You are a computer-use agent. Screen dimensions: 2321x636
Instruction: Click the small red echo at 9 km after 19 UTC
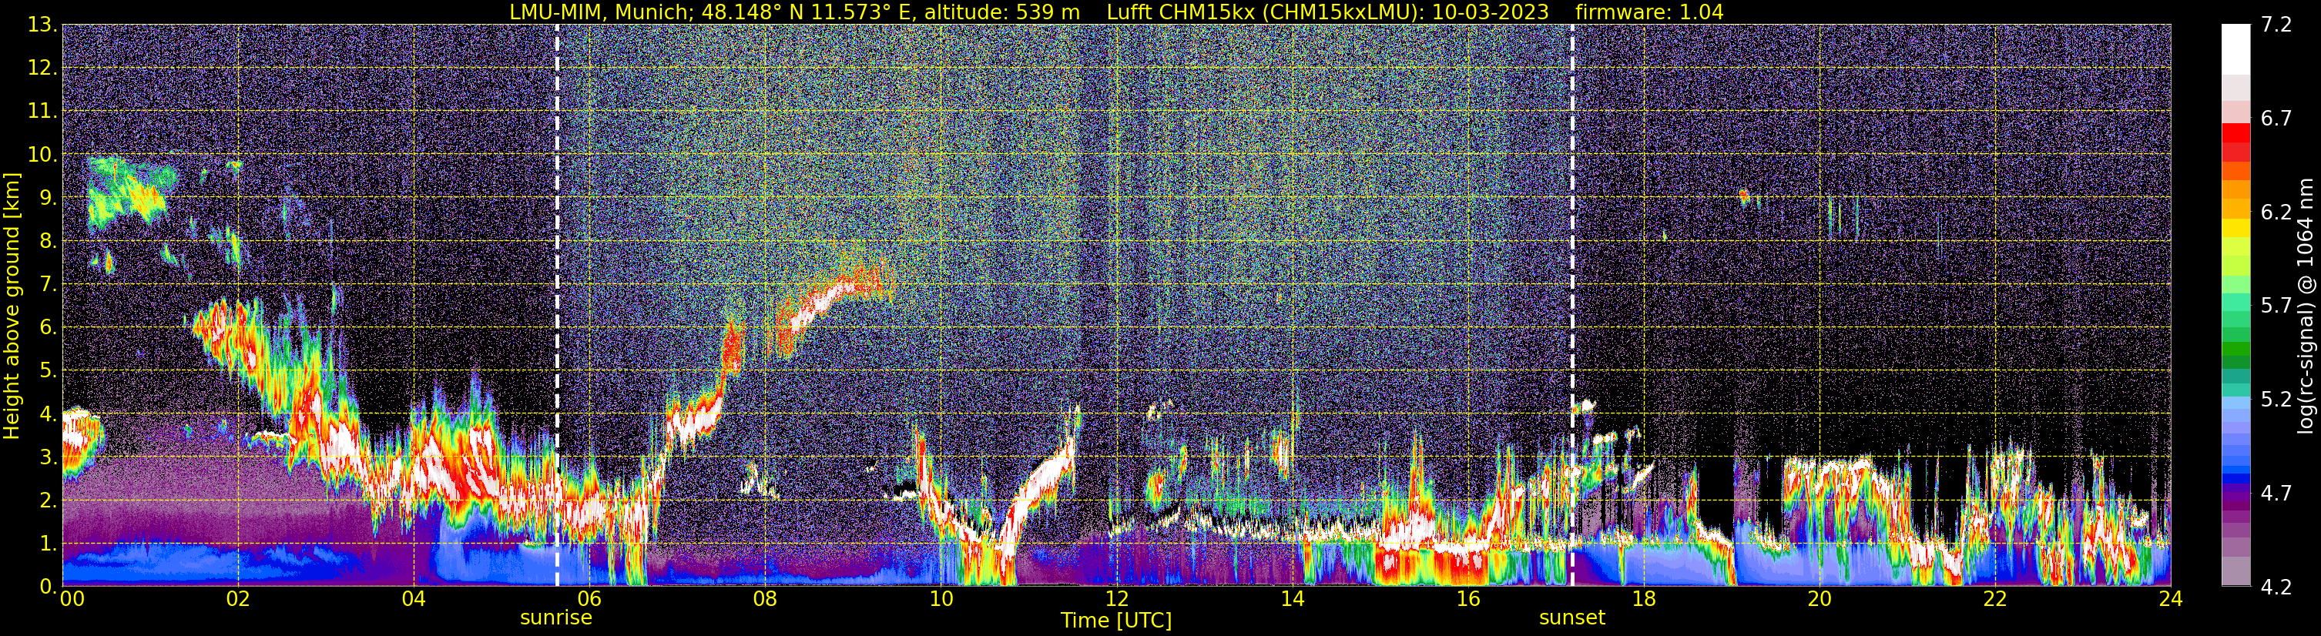(x=1744, y=196)
